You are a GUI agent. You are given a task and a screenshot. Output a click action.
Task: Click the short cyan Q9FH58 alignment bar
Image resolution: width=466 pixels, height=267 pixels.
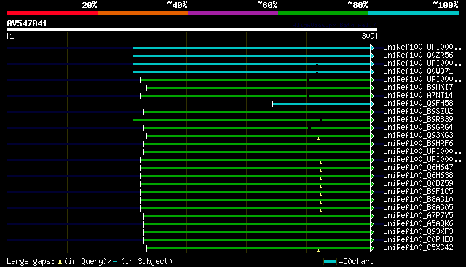pos(321,104)
